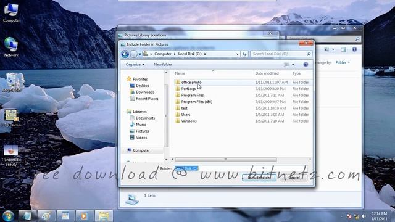Select Pictures library in navigation pane
Image resolution: width=395 pixels, height=222 pixels.
pos(143,131)
